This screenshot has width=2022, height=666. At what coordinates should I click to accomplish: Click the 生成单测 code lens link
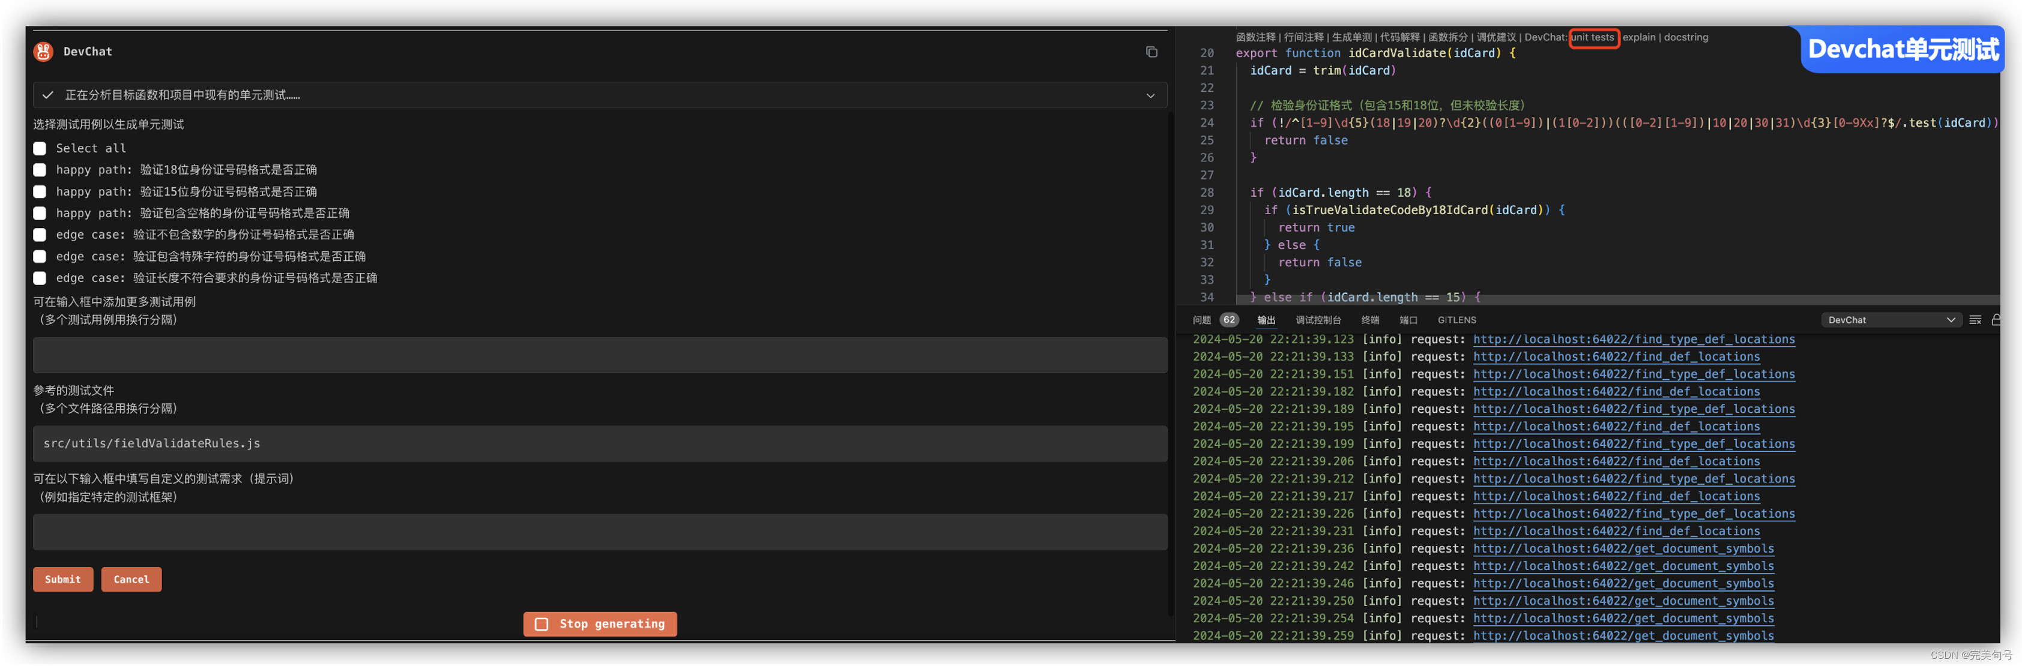(x=1351, y=38)
